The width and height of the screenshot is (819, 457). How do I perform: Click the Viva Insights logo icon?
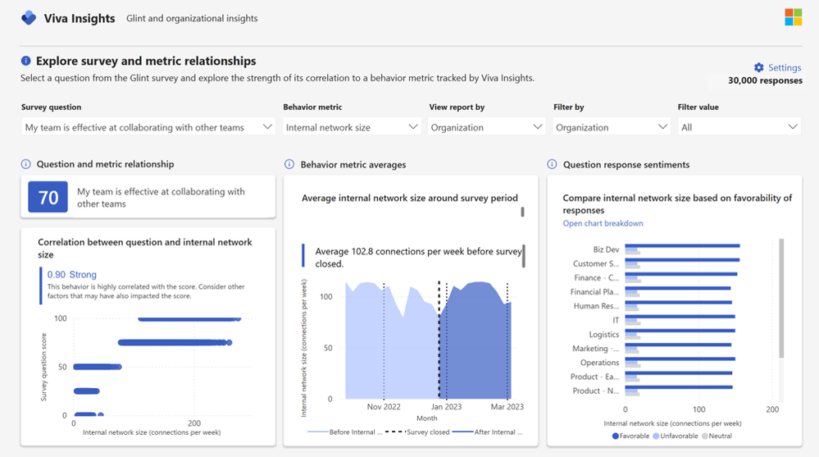point(29,18)
